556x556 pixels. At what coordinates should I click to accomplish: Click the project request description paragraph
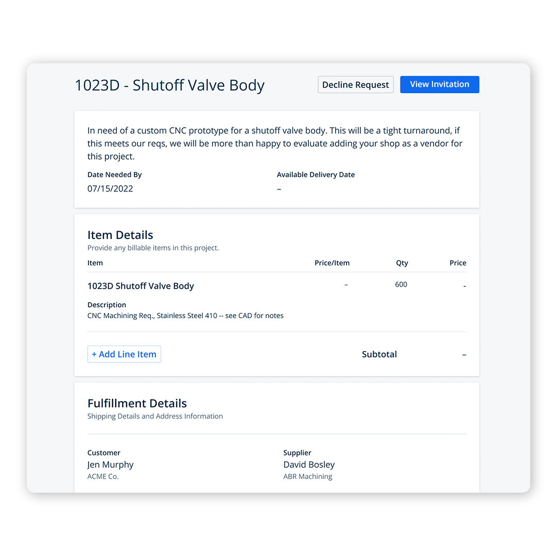point(275,143)
